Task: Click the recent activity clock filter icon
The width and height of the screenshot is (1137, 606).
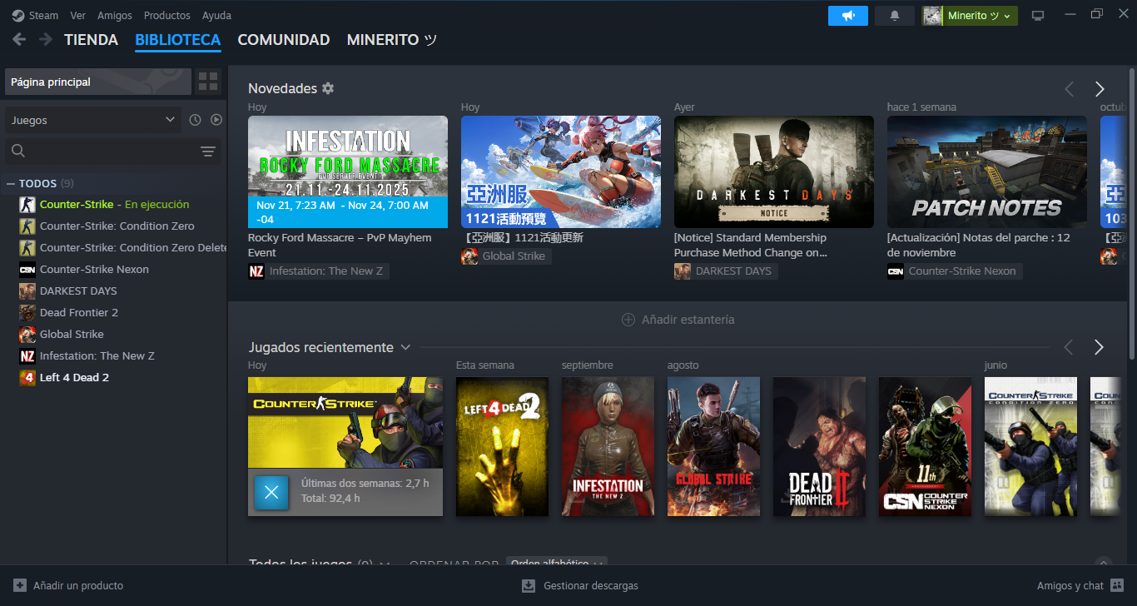Action: click(195, 120)
